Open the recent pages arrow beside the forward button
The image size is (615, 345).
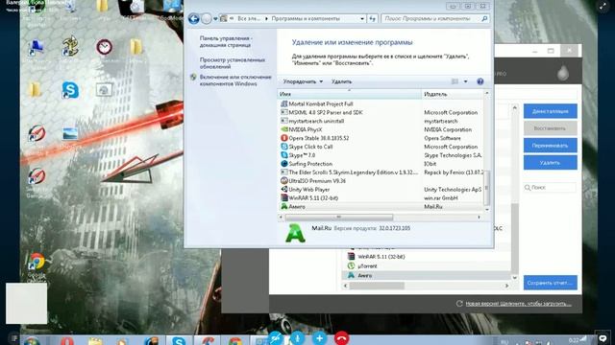(215, 18)
